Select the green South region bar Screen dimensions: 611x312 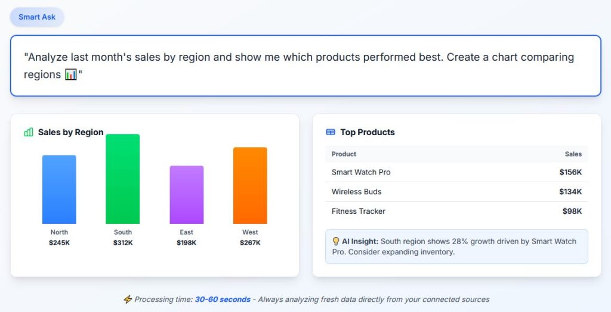pos(123,179)
